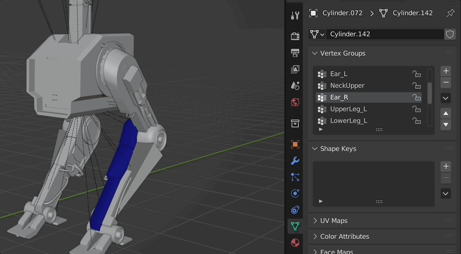
Task: Click the UV Maps panel drag handle
Action: (449, 221)
